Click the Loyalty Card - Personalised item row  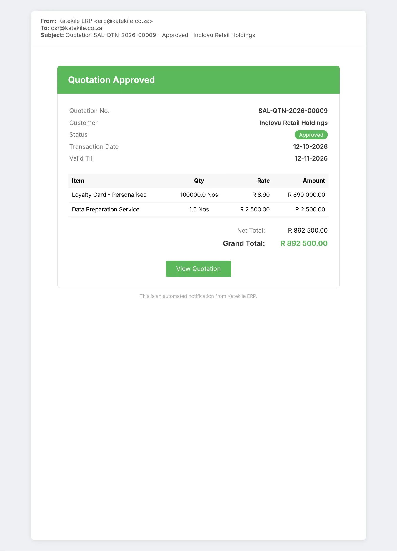pos(199,195)
